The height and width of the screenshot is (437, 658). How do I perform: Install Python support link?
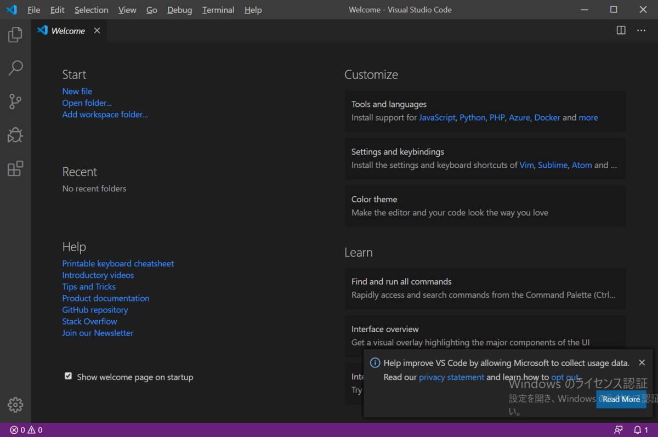[x=473, y=118]
